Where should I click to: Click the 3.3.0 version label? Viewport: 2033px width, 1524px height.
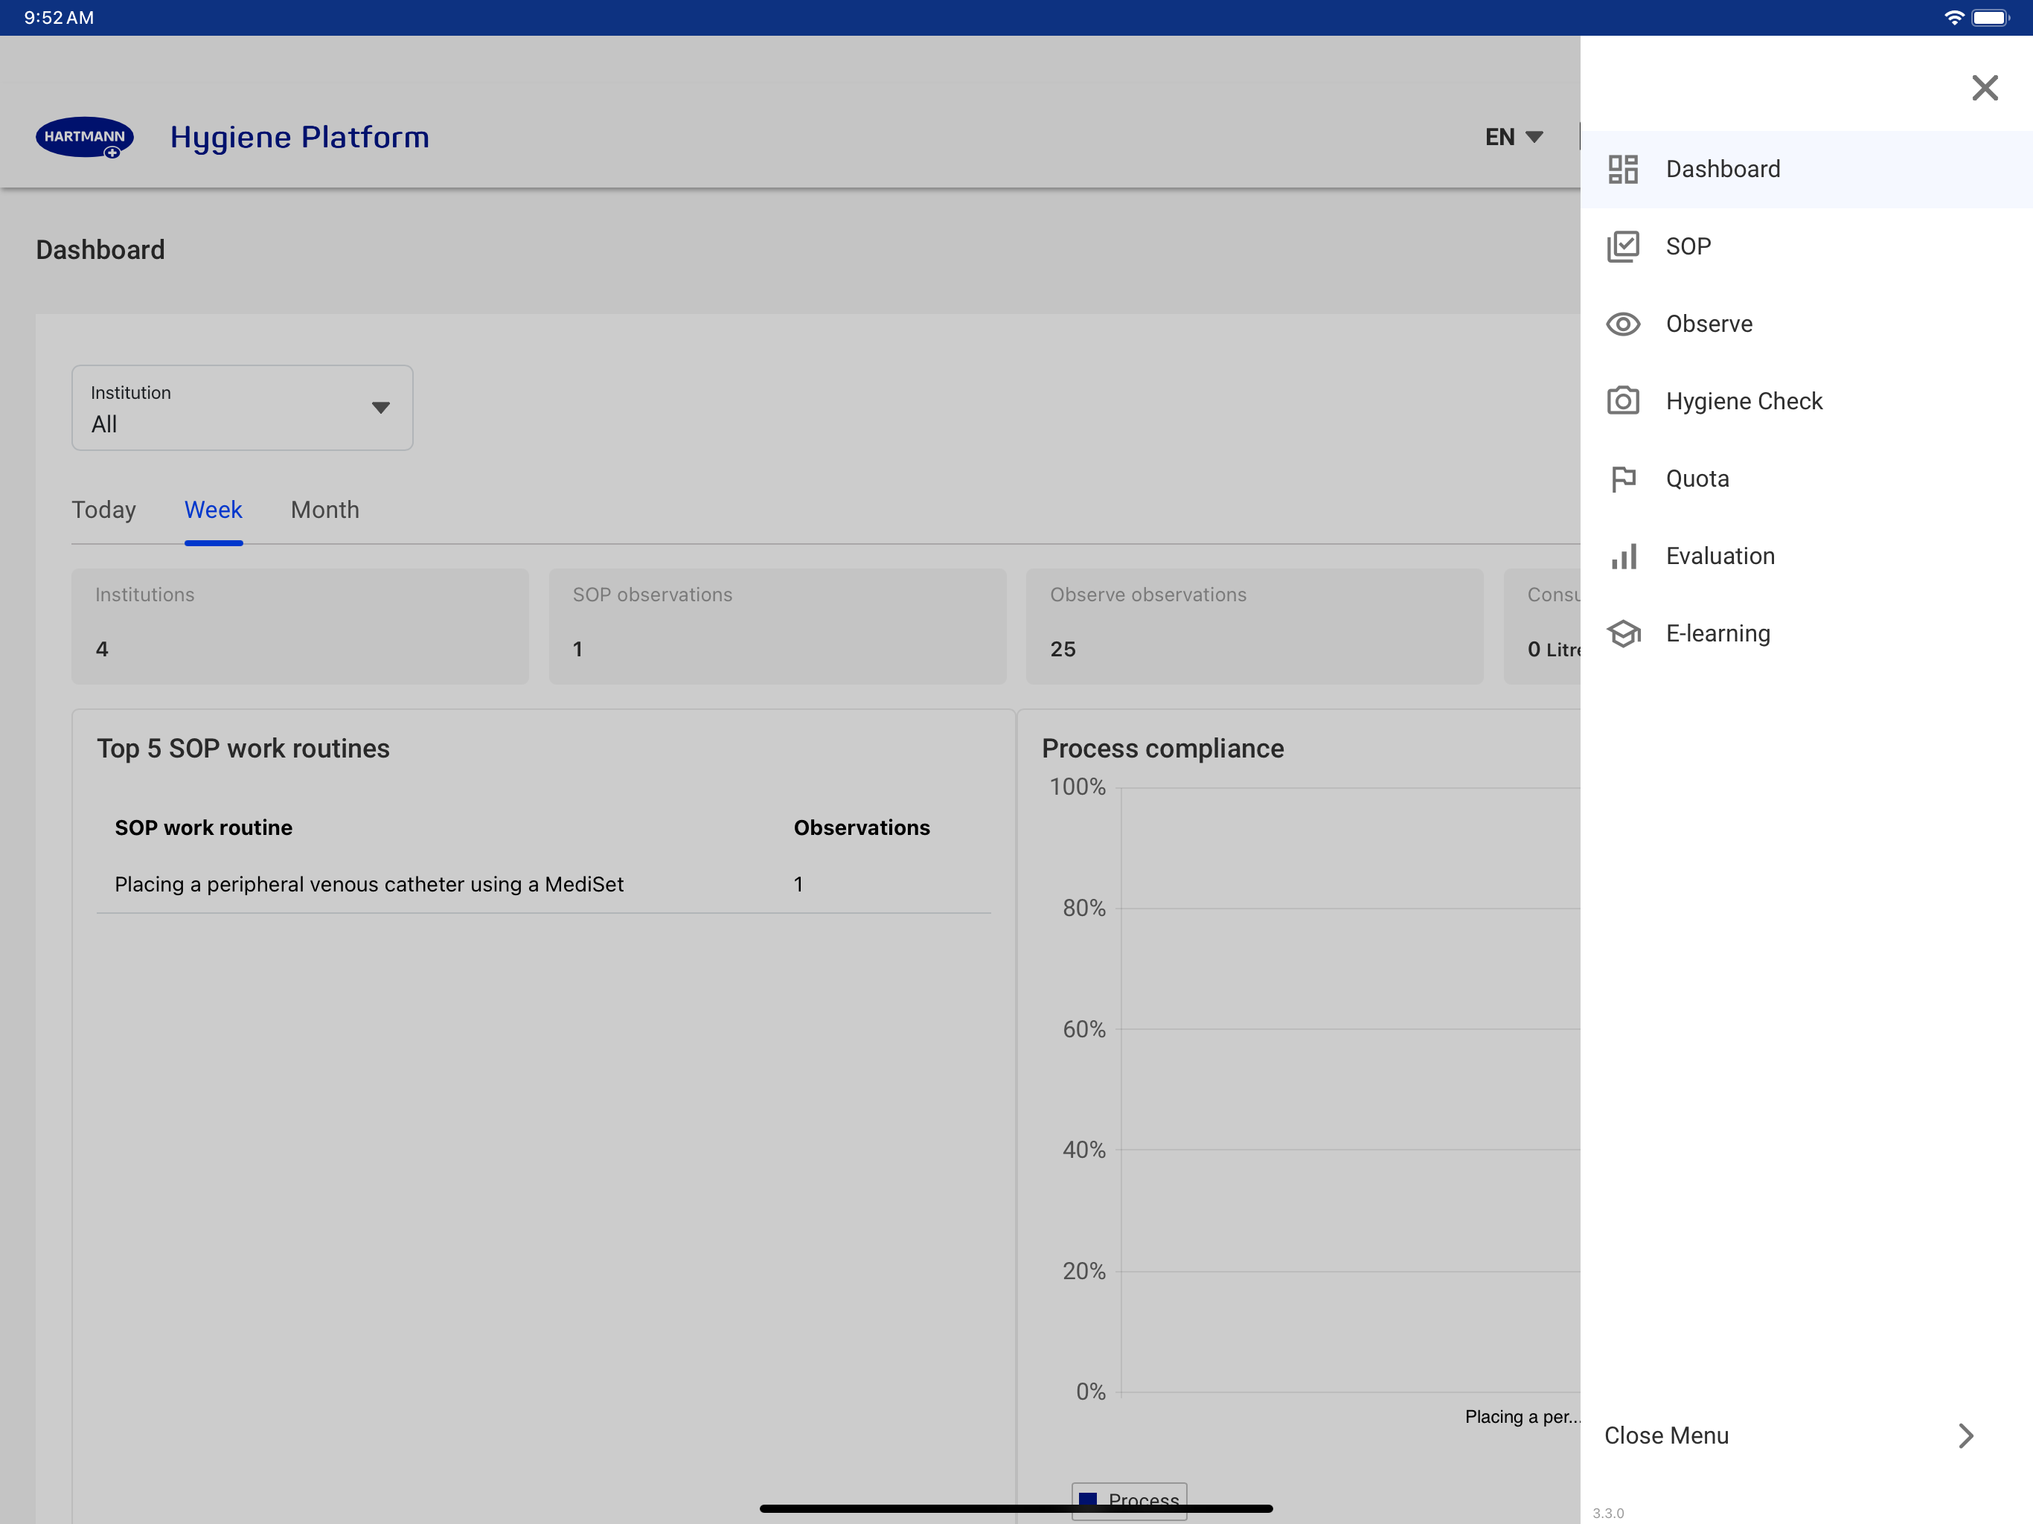1607,1513
